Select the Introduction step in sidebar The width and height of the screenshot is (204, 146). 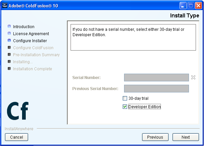(x=24, y=26)
